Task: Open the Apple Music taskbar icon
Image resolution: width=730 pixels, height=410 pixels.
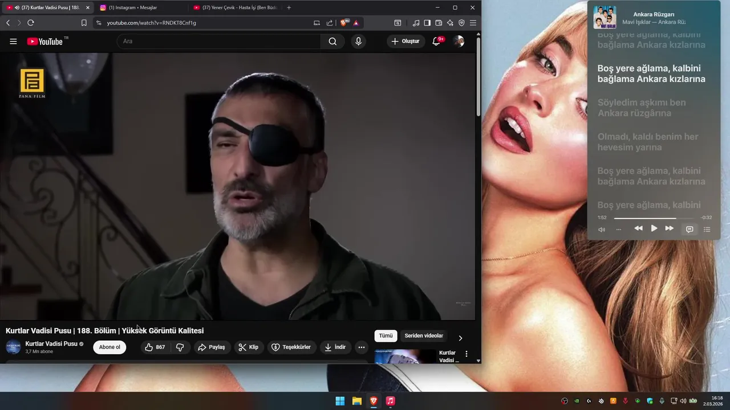Action: point(390,401)
